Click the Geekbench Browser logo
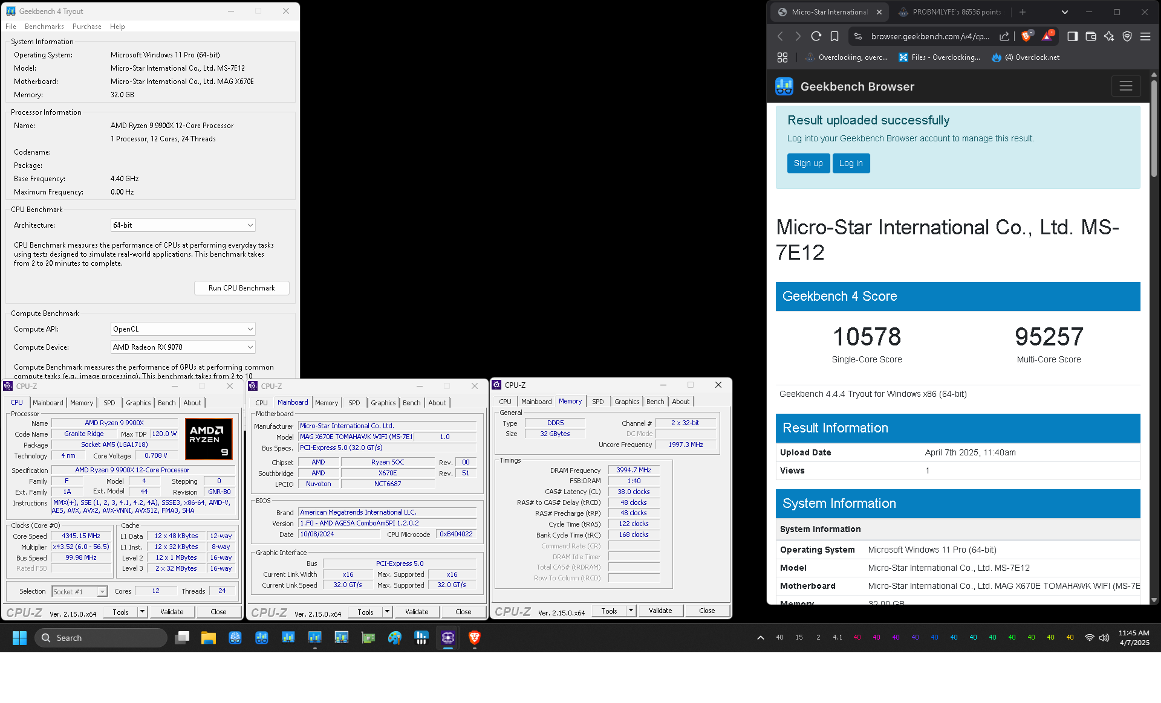Viewport: 1161px width, 703px height. [x=784, y=86]
